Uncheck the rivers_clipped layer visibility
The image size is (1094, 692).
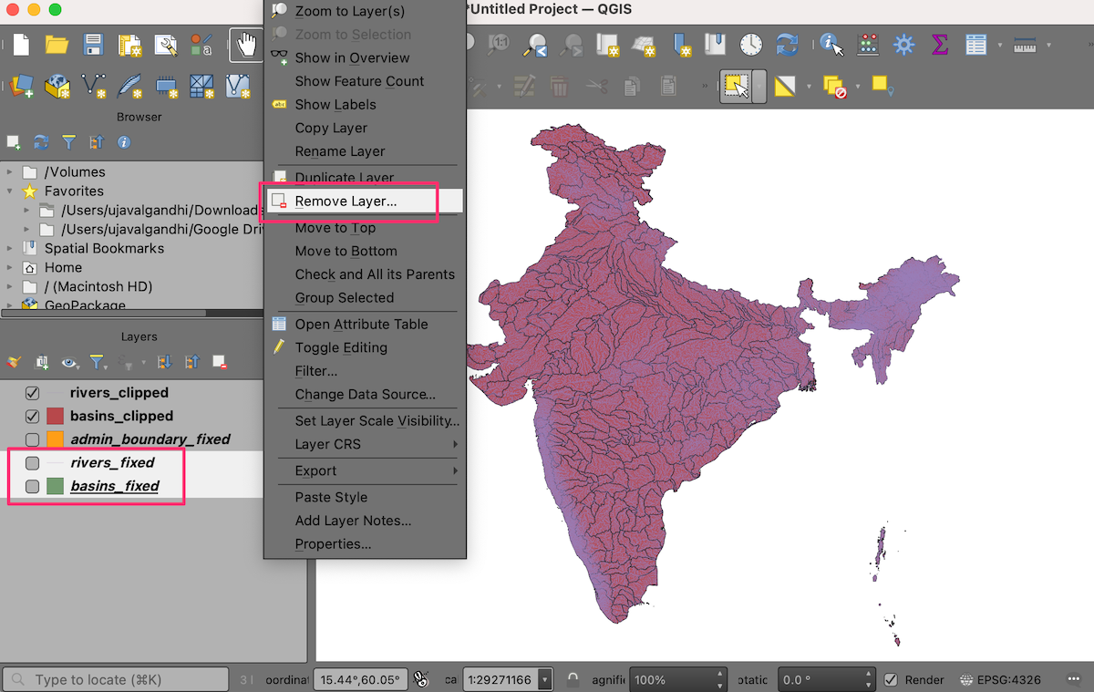point(33,393)
